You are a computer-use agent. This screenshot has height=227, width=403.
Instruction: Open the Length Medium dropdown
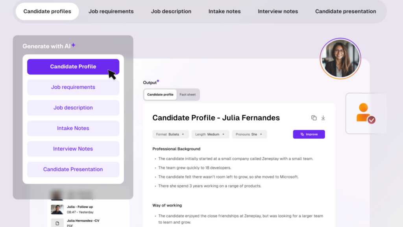pyautogui.click(x=210, y=134)
